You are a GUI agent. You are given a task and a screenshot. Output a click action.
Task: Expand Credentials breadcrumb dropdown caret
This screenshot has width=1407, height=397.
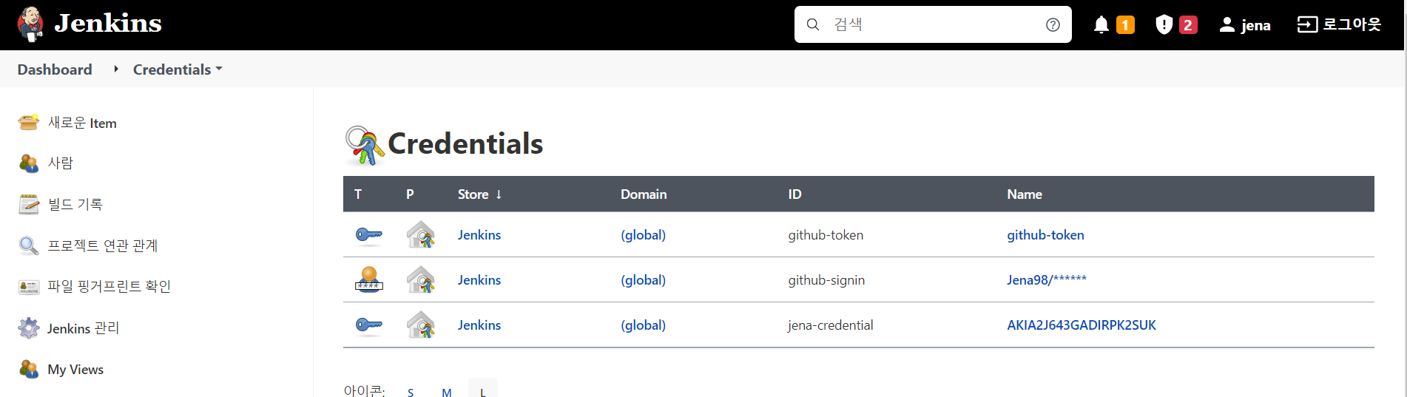219,69
